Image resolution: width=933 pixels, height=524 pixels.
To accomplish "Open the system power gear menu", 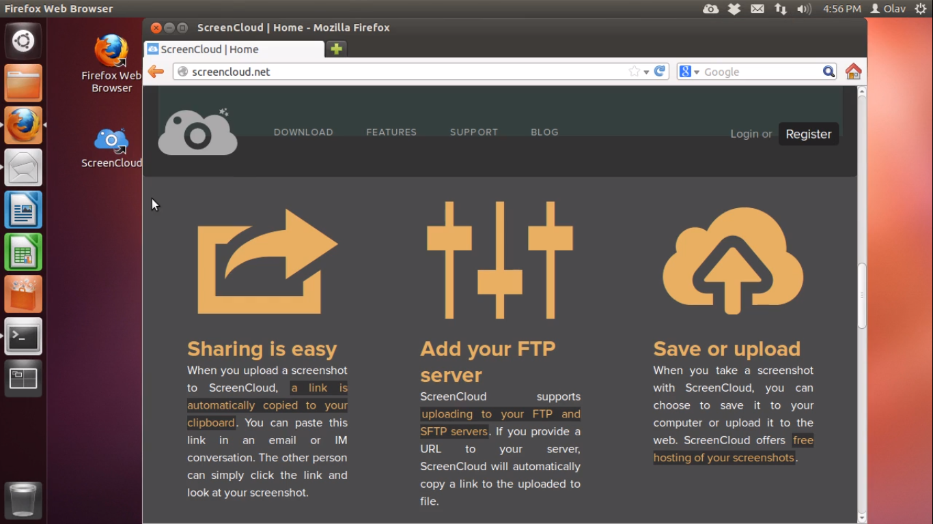I will pyautogui.click(x=920, y=9).
